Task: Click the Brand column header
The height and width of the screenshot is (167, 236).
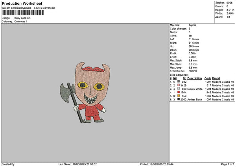Action: coord(216,78)
